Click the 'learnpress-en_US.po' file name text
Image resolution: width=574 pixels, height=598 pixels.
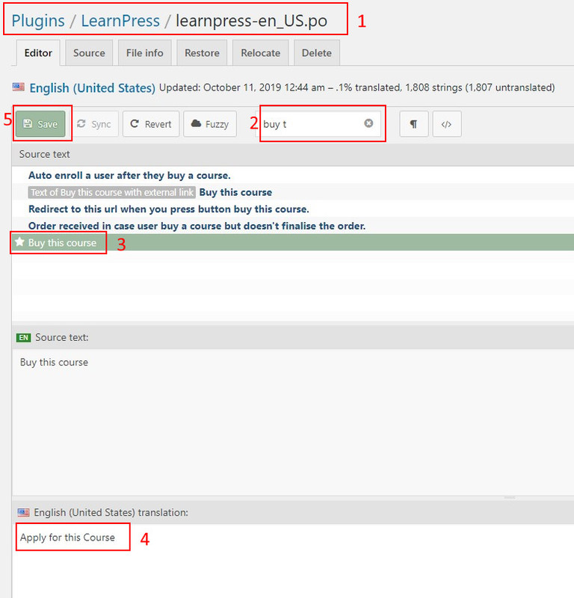click(251, 21)
